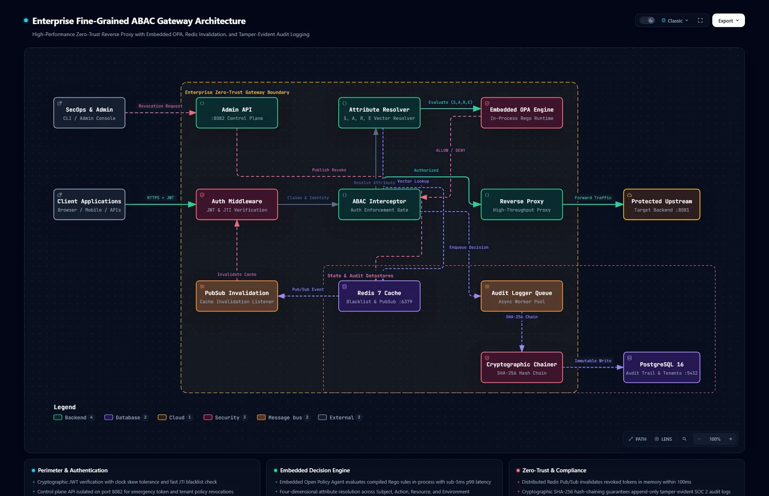Reset zoom via the 100% label
Viewport: 769px width, 496px height.
pos(715,439)
